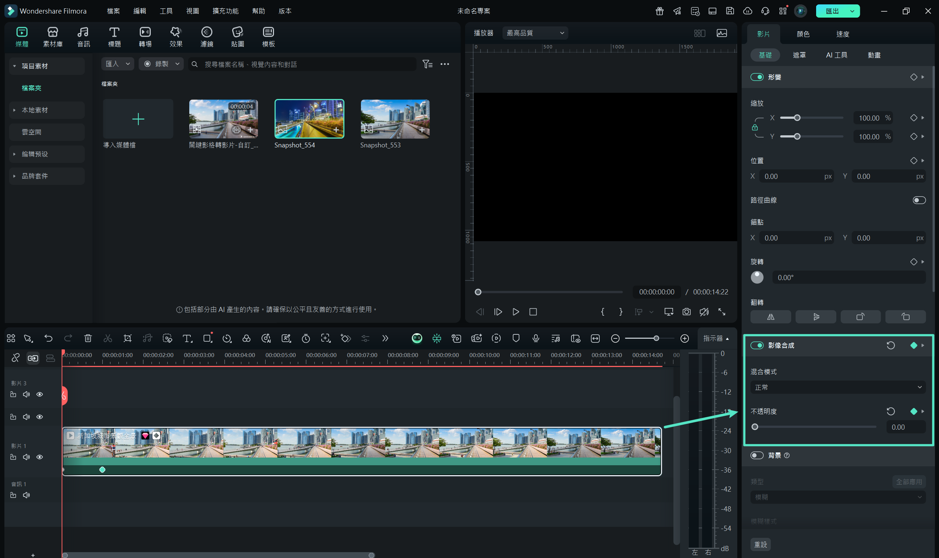Viewport: 939px width, 558px height.
Task: Expand the 本地素材 tree section
Action: (14, 110)
